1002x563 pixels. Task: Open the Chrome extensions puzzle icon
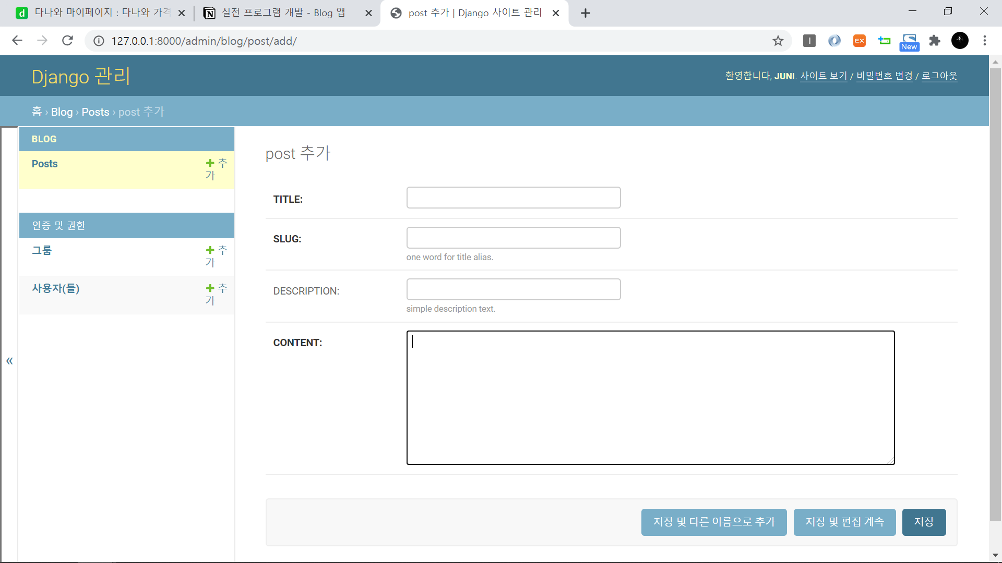[x=935, y=41]
